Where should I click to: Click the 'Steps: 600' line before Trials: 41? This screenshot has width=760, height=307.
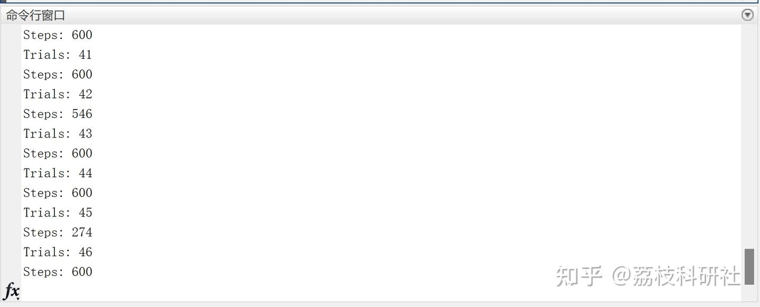[58, 35]
